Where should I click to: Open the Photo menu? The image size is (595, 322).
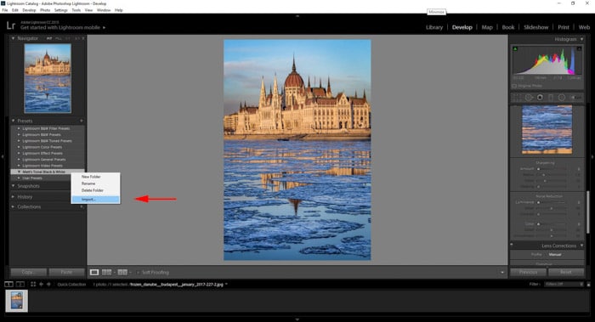pyautogui.click(x=45, y=10)
